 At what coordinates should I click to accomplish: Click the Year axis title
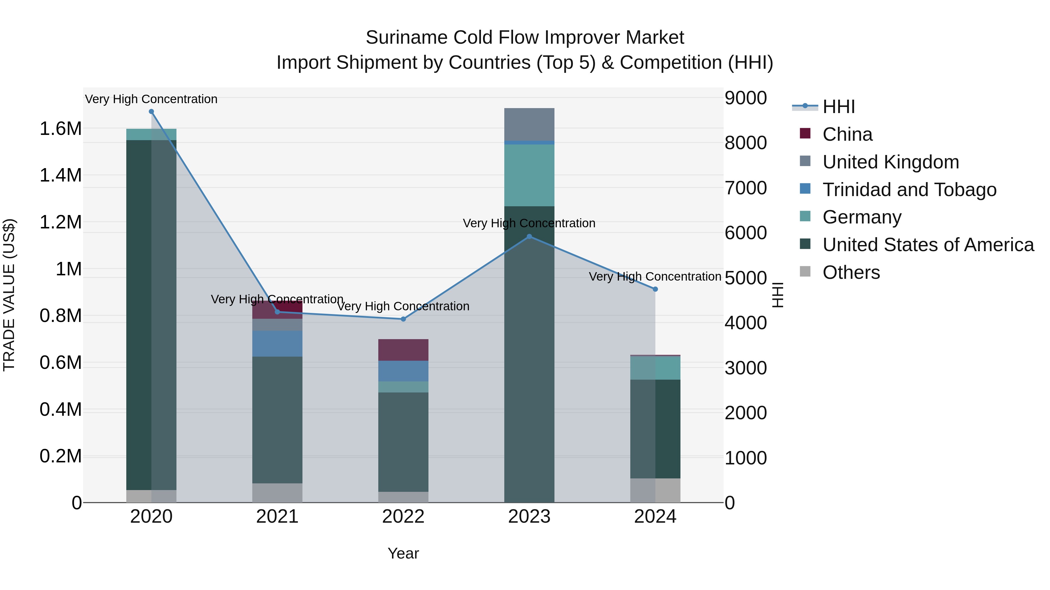[404, 554]
